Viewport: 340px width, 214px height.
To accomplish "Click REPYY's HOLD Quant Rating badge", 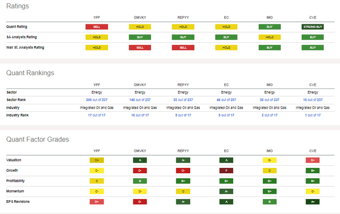I will tap(183, 27).
